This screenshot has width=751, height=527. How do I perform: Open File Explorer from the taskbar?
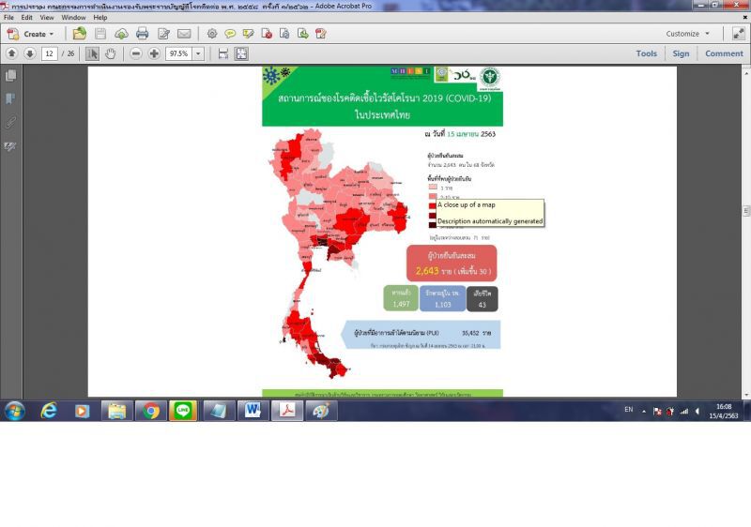click(116, 411)
